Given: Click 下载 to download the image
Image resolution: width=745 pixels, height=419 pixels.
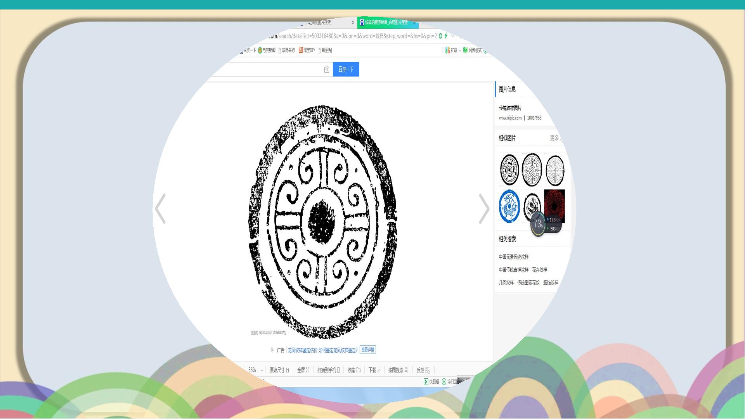Looking at the screenshot, I should tap(374, 370).
